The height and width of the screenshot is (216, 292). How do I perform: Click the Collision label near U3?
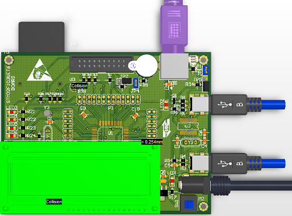(x=79, y=86)
